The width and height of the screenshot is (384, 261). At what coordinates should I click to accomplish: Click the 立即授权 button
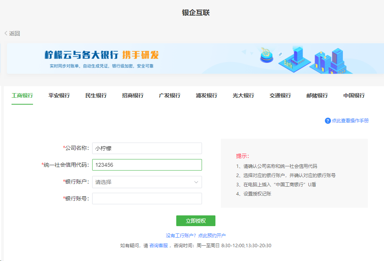(195, 220)
